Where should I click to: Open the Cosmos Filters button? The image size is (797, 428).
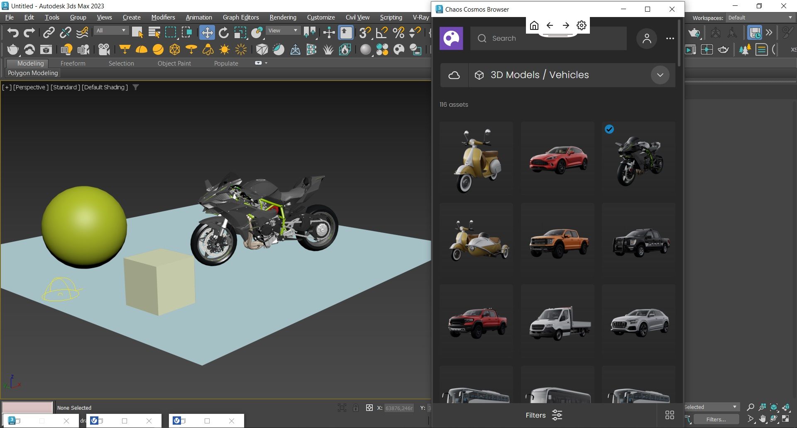544,415
